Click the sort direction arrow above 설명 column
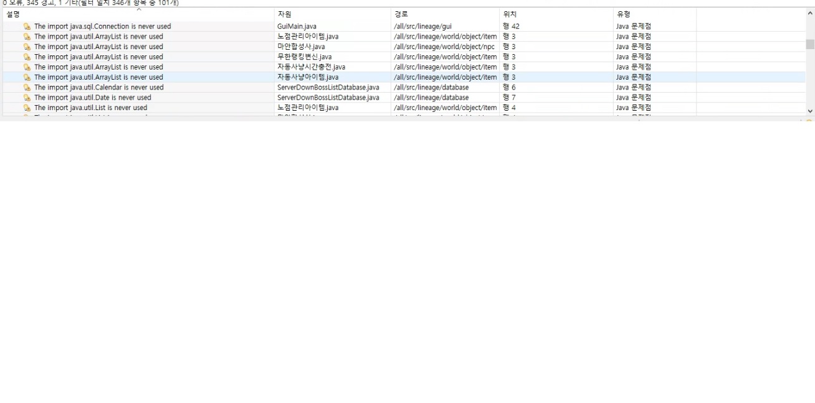 (x=138, y=9)
